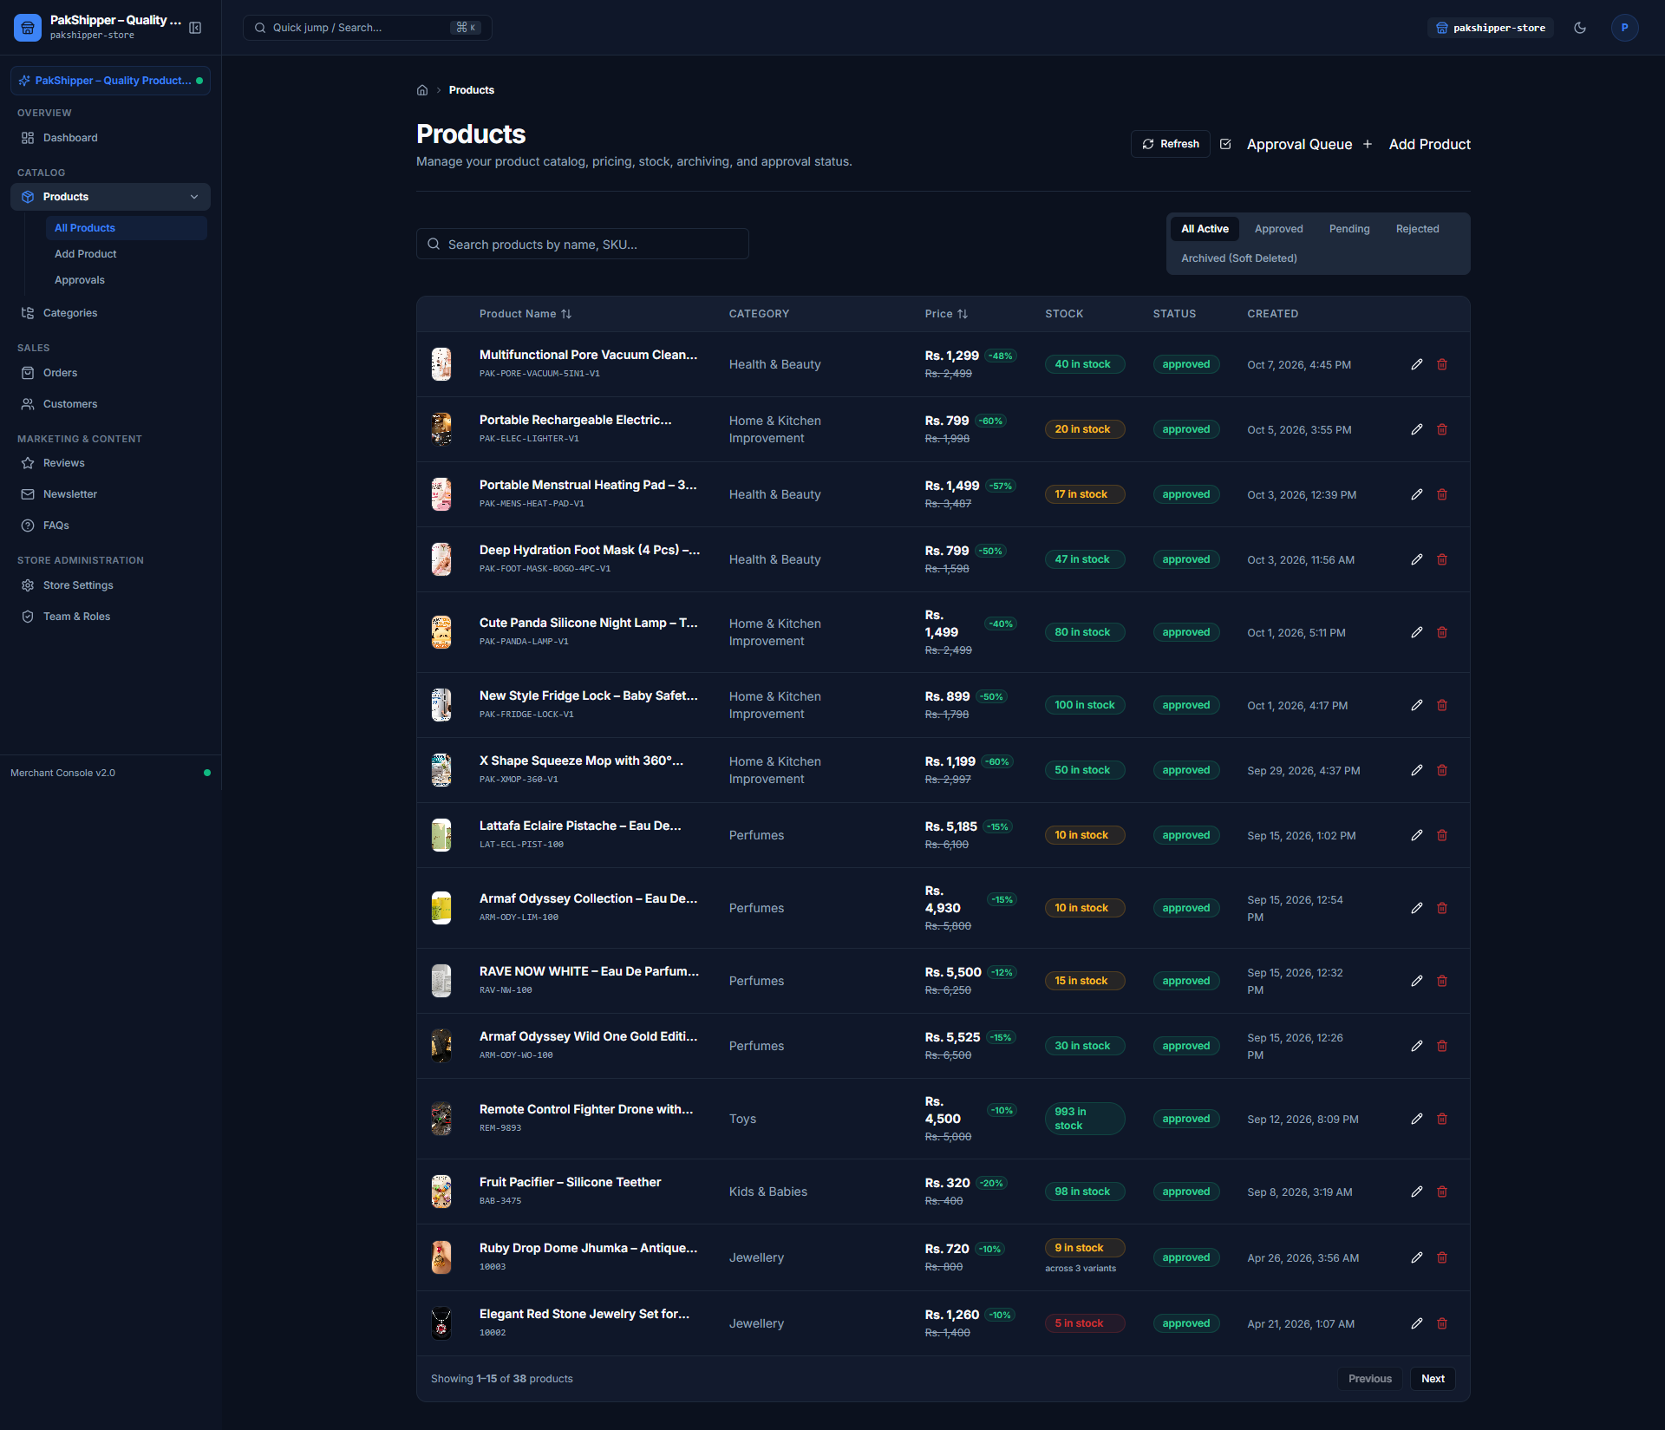Edit the RAVE NOW WHITE perfume
The width and height of the screenshot is (1665, 1430).
click(1417, 981)
